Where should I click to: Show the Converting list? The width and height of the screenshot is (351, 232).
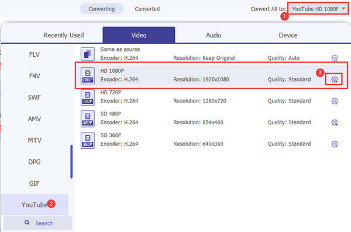pos(102,9)
